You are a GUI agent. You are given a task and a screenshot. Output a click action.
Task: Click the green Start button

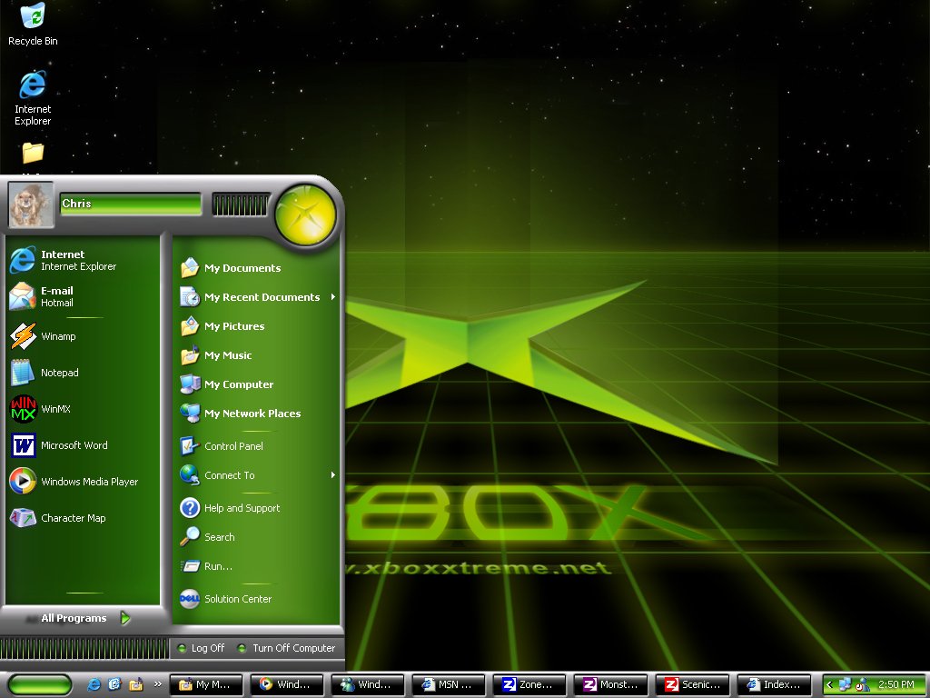pos(40,685)
